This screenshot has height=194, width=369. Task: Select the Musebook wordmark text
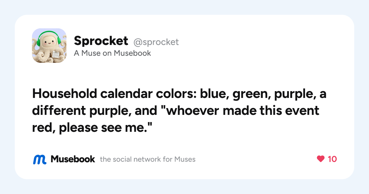[73, 159]
